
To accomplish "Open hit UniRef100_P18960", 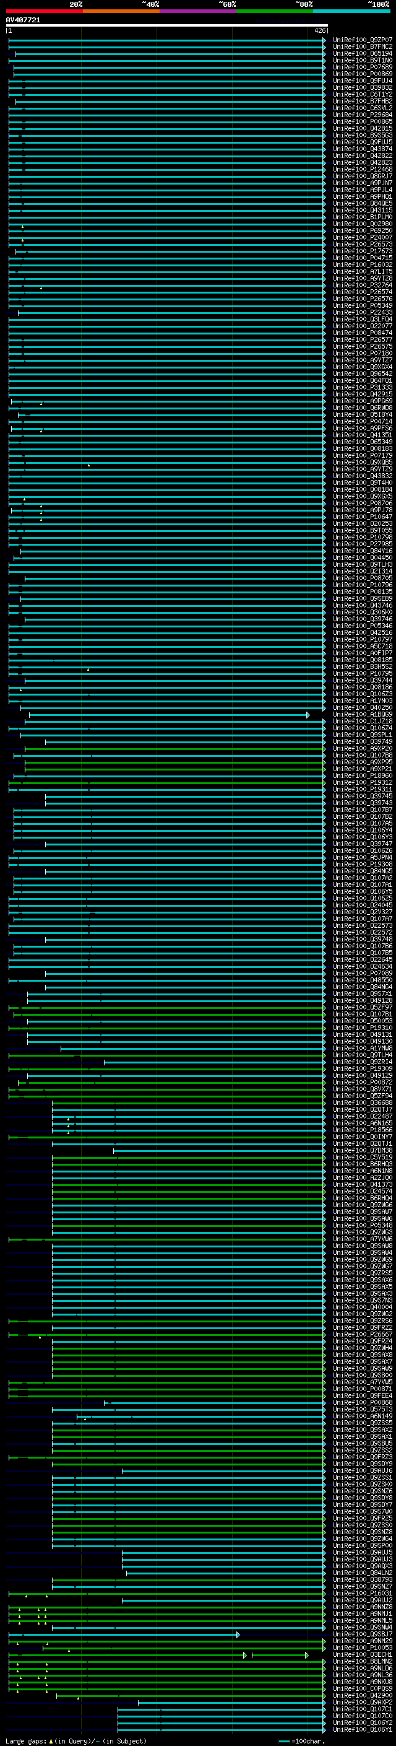I will click(363, 776).
